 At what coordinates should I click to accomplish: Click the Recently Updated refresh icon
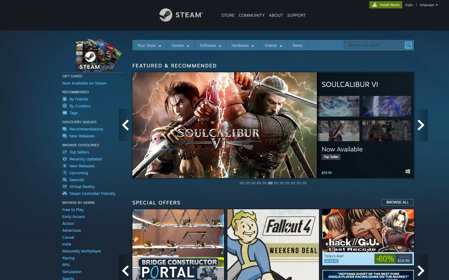pyautogui.click(x=65, y=159)
